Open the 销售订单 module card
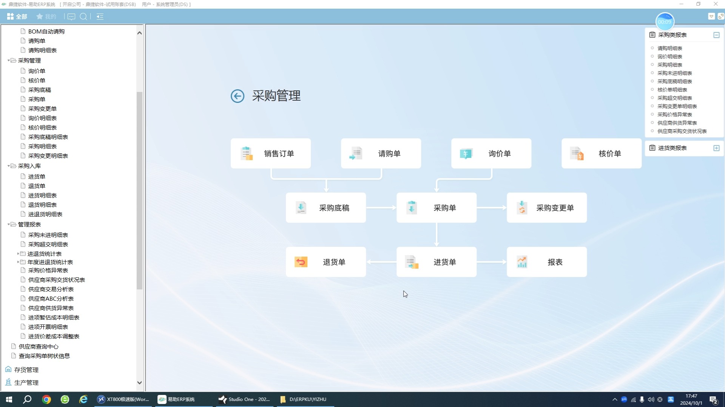 270,153
